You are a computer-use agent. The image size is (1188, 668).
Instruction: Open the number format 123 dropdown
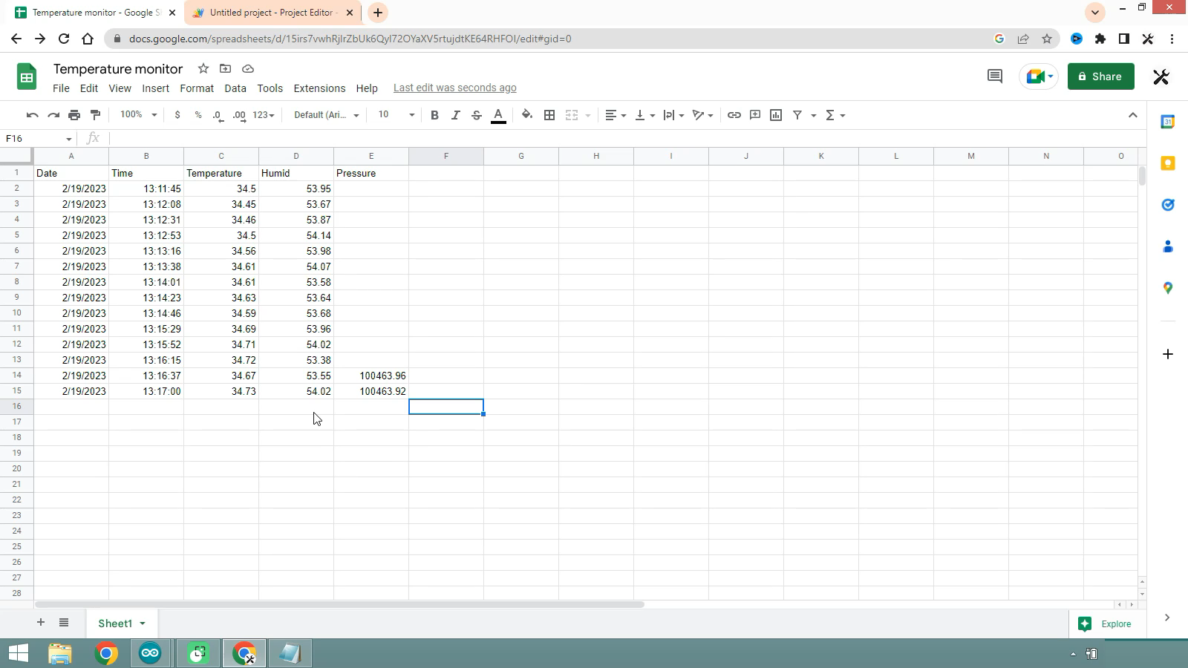pyautogui.click(x=264, y=115)
